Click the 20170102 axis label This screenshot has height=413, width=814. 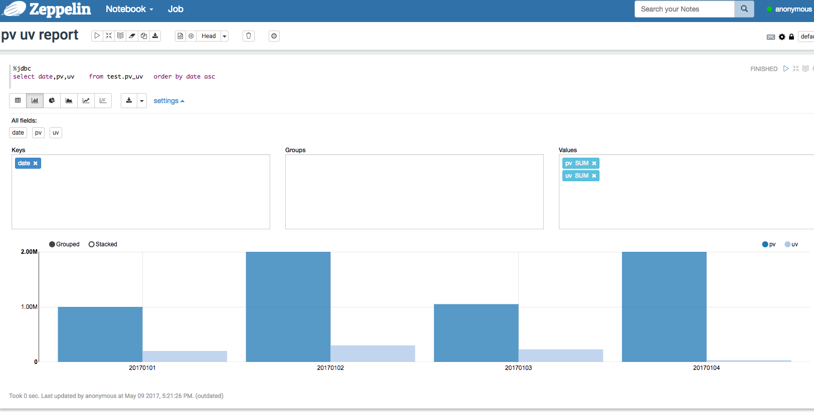coord(330,368)
